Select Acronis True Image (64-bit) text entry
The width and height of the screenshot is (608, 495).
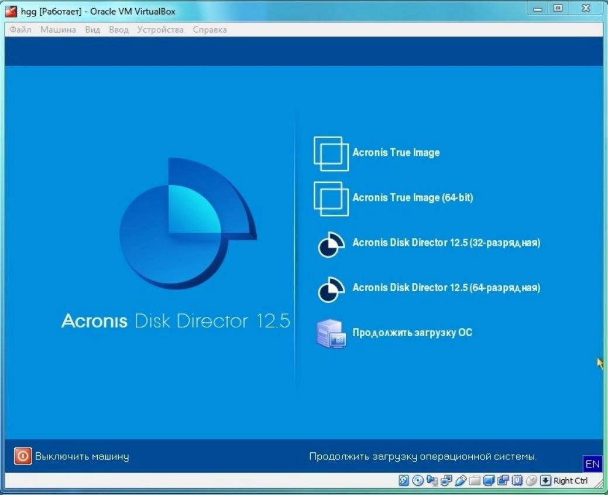[413, 197]
